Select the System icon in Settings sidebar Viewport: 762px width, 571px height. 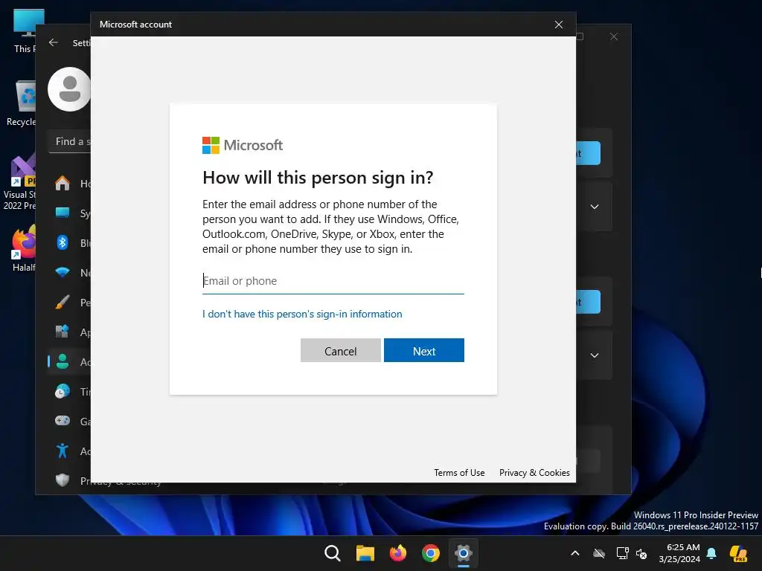(63, 213)
